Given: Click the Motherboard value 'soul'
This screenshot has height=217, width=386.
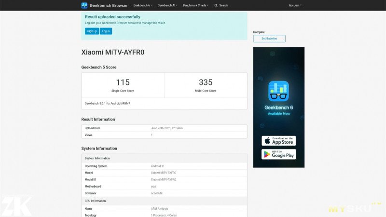Looking at the screenshot, I should pyautogui.click(x=153, y=187).
